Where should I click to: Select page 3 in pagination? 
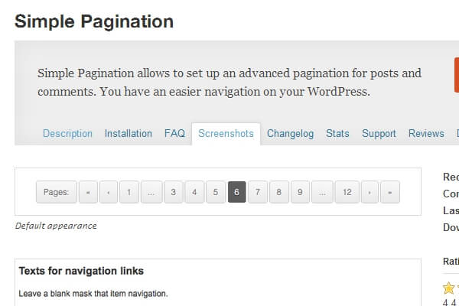173,193
